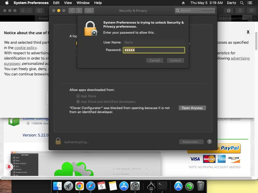Close the cookie notice with X
This screenshot has height=193, width=258.
[248, 32]
